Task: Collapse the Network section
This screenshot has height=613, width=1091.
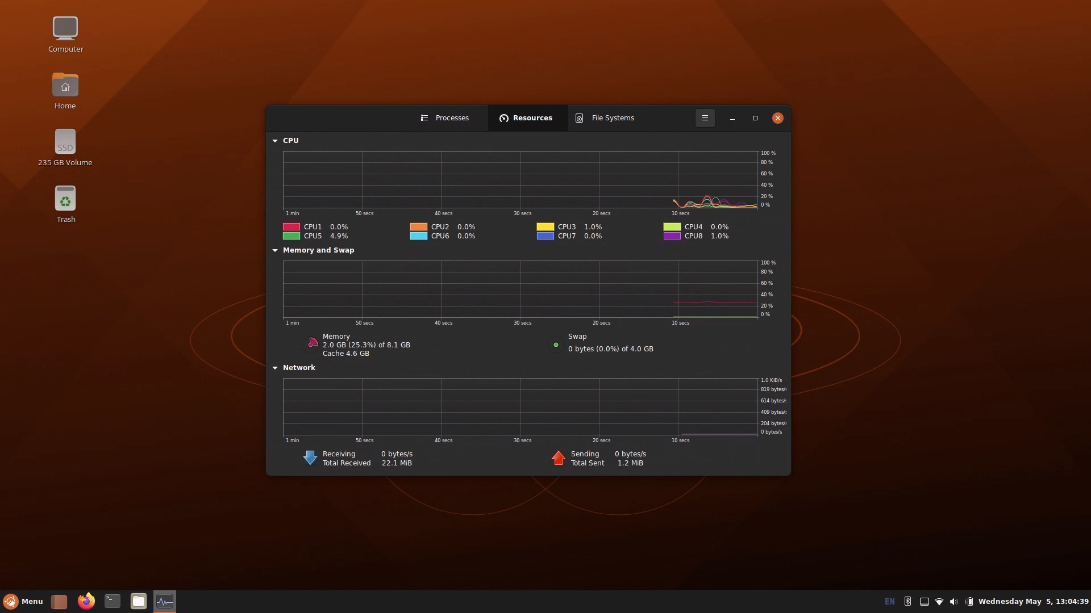Action: coord(275,368)
